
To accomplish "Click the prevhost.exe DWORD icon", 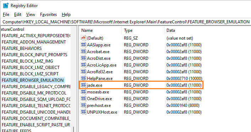I will [x=83, y=105].
